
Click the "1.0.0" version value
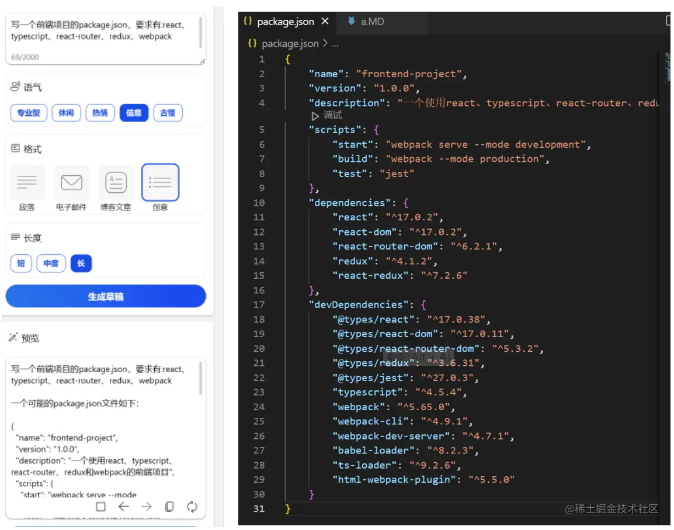click(394, 88)
